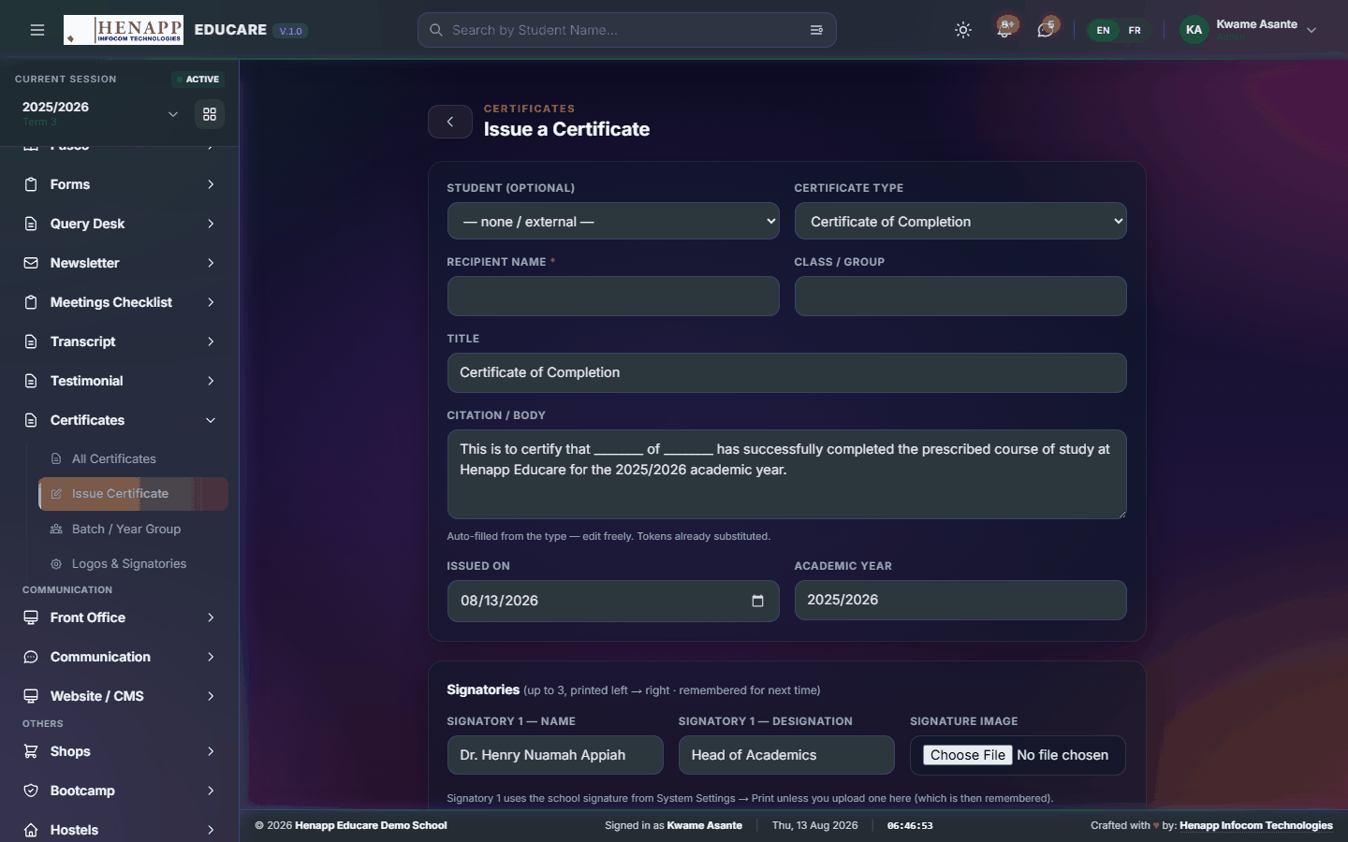Expand the Communication menu chevron
Image resolution: width=1348 pixels, height=842 pixels.
tap(211, 657)
